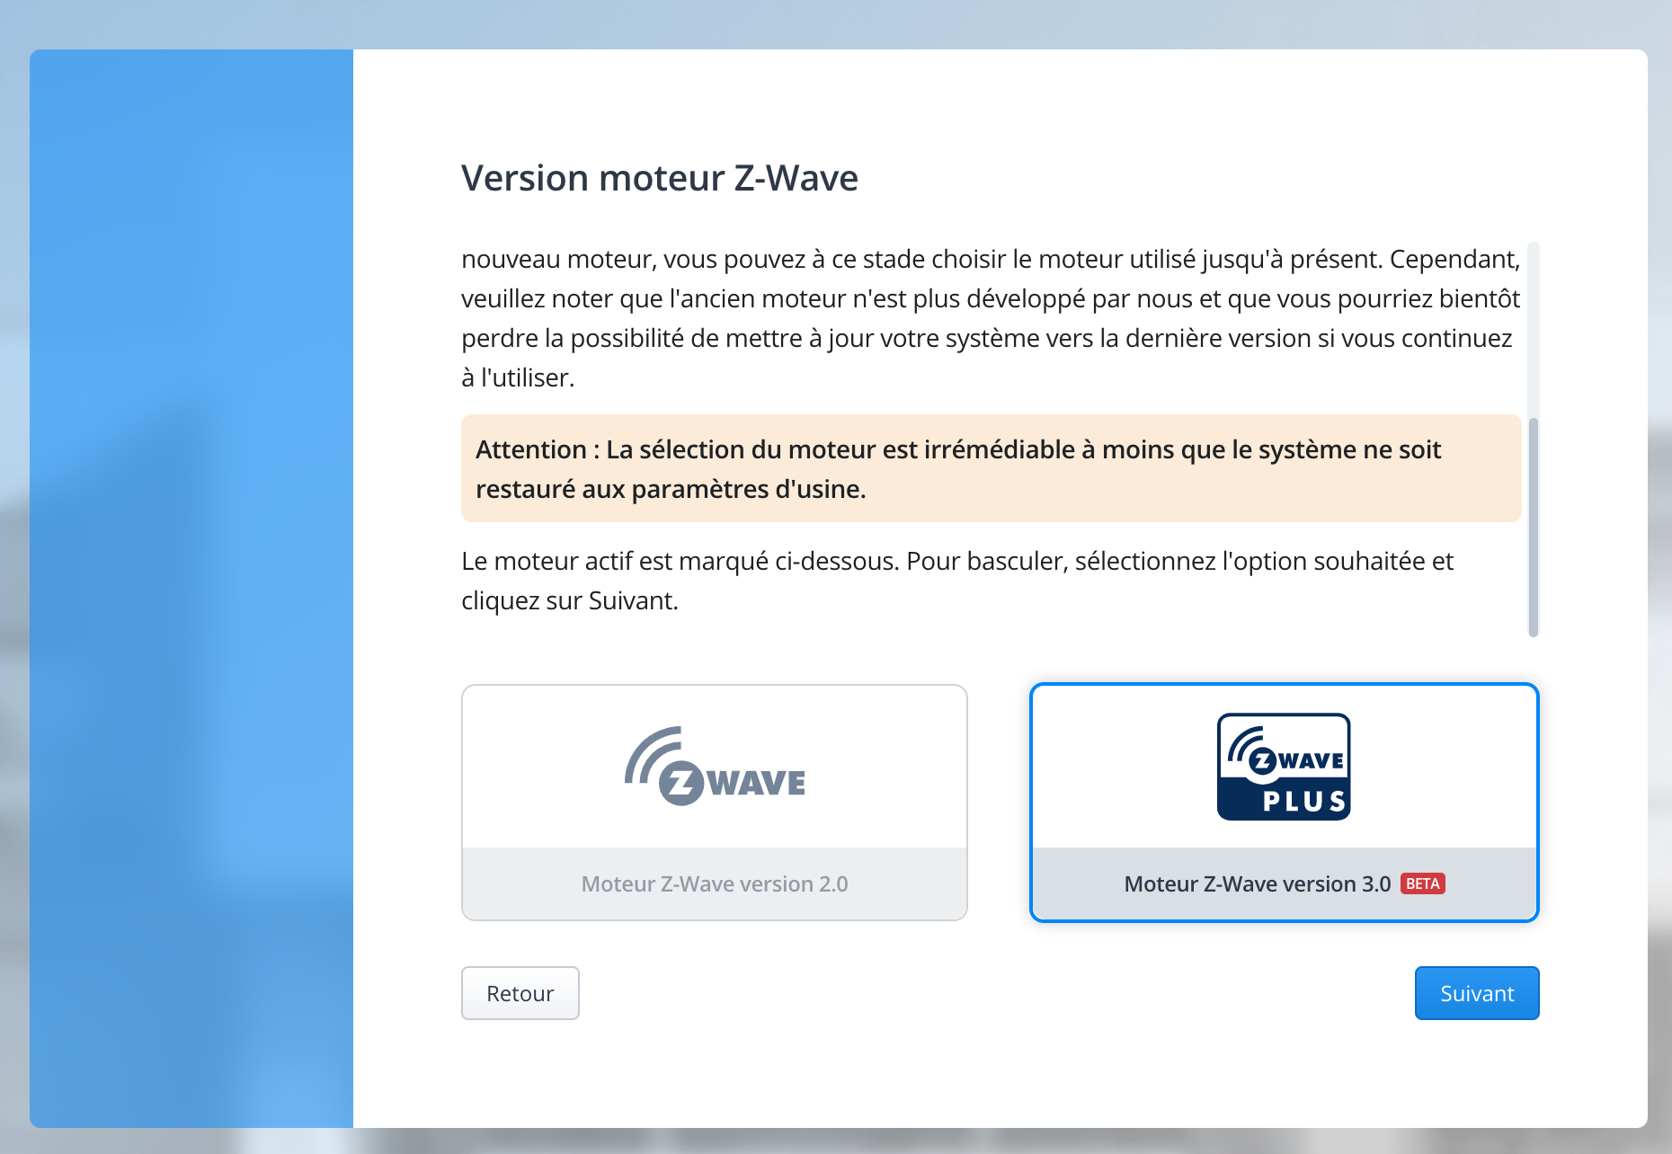Click the description text scrollbar thumb
Screen dimensions: 1672x1154
[1534, 528]
